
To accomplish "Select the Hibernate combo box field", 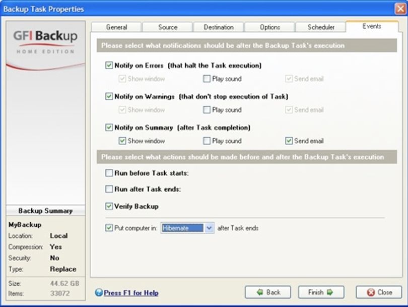I will tap(187, 228).
